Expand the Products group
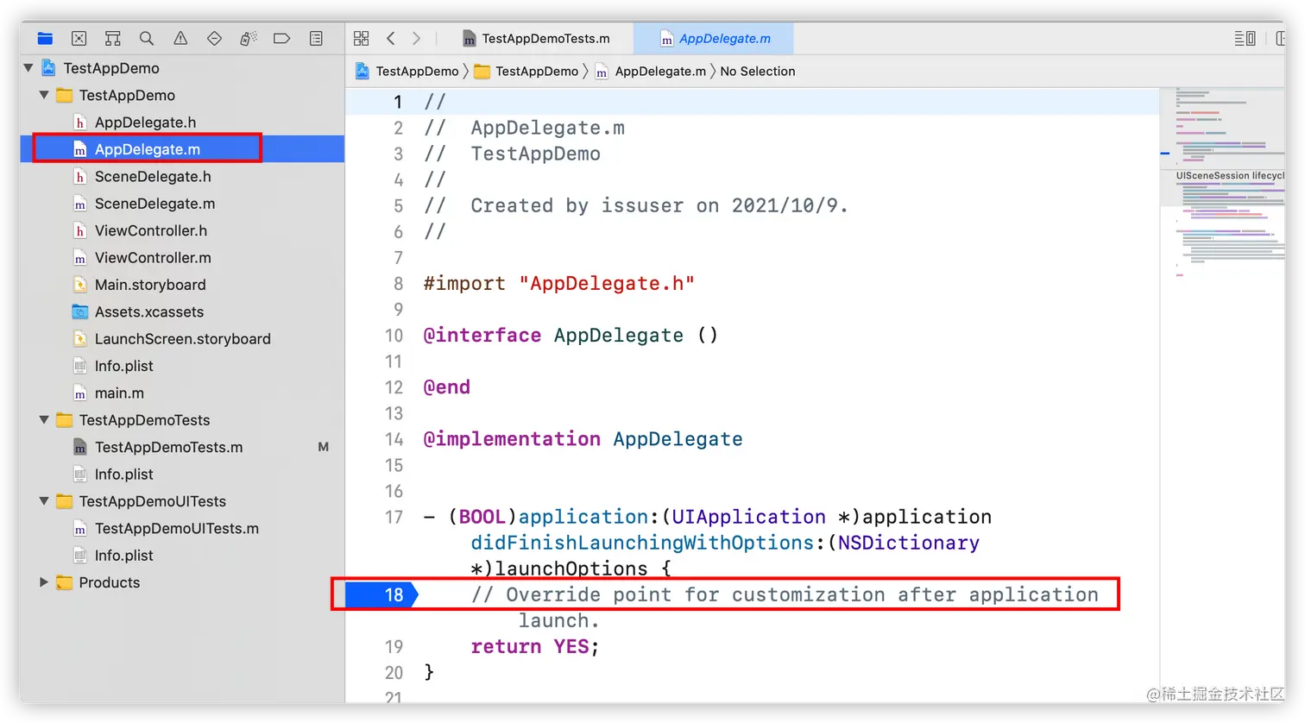 [44, 582]
